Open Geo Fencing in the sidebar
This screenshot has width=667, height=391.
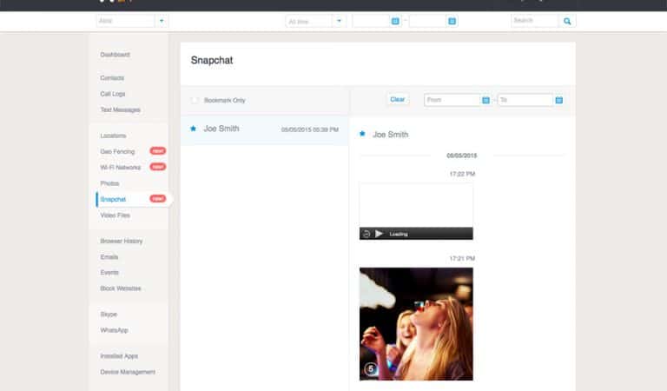[x=117, y=151]
